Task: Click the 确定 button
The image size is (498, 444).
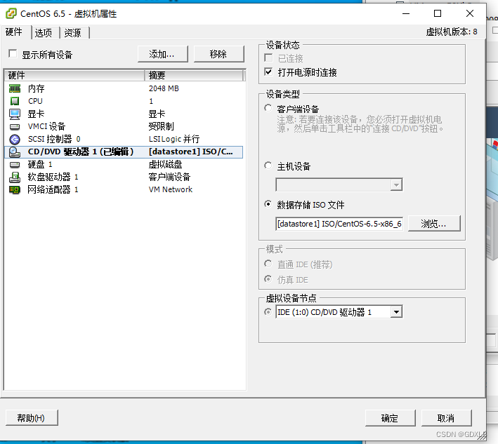Action: point(390,418)
